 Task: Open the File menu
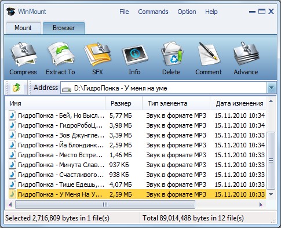click(124, 12)
